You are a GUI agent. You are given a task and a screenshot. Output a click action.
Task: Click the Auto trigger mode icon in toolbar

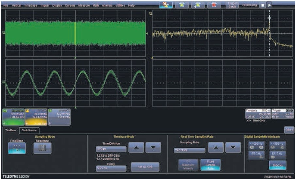[166, 5]
